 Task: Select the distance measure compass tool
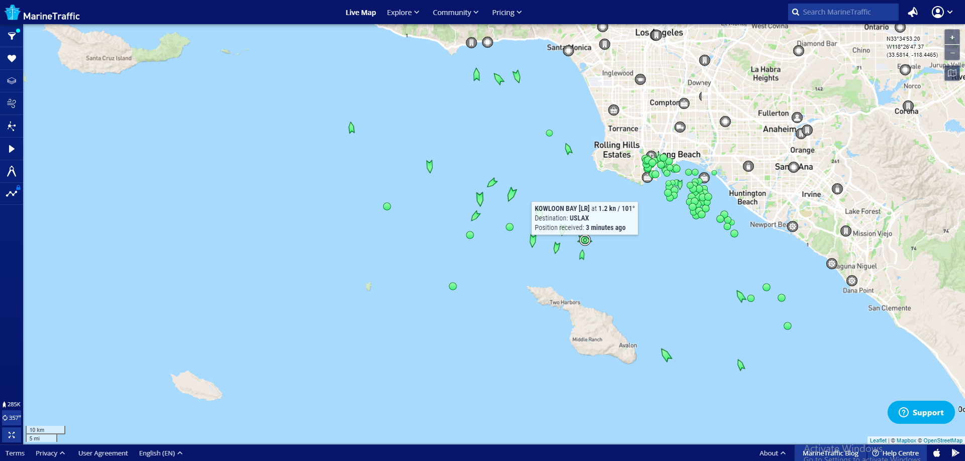point(12,171)
